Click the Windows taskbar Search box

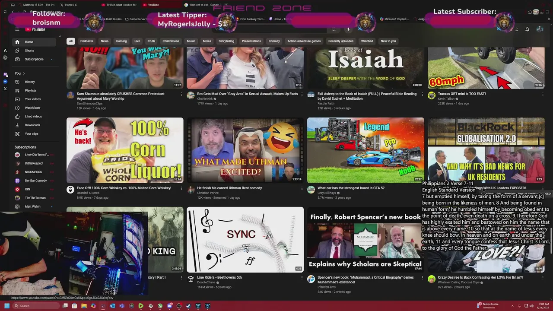point(36,306)
